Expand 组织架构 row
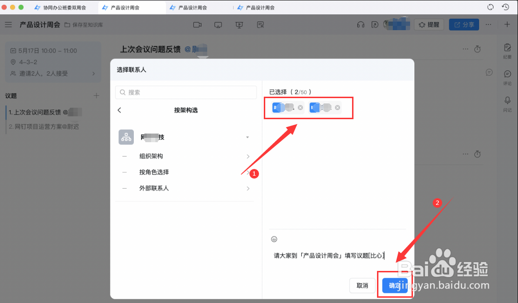Viewport: 518px width, 303px height. pos(186,156)
